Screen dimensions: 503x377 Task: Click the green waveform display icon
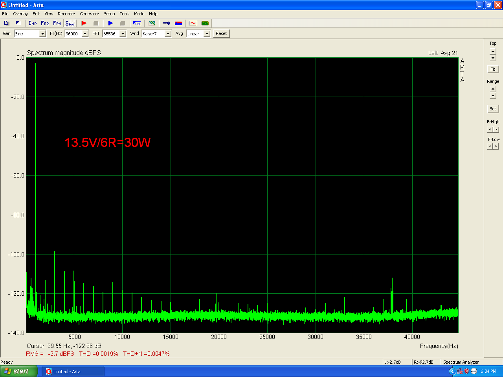[x=205, y=23]
